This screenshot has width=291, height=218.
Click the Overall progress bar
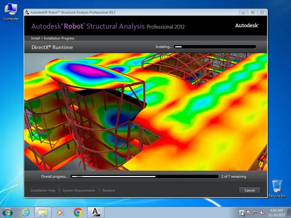point(145,177)
